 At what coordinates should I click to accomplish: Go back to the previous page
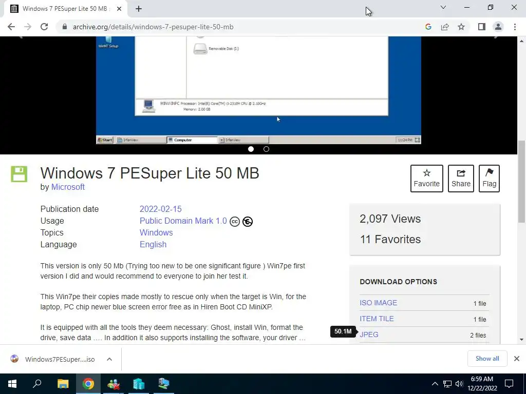pos(11,27)
